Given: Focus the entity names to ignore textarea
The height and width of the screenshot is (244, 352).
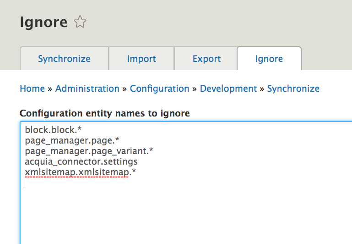Looking at the screenshot, I should [x=186, y=183].
